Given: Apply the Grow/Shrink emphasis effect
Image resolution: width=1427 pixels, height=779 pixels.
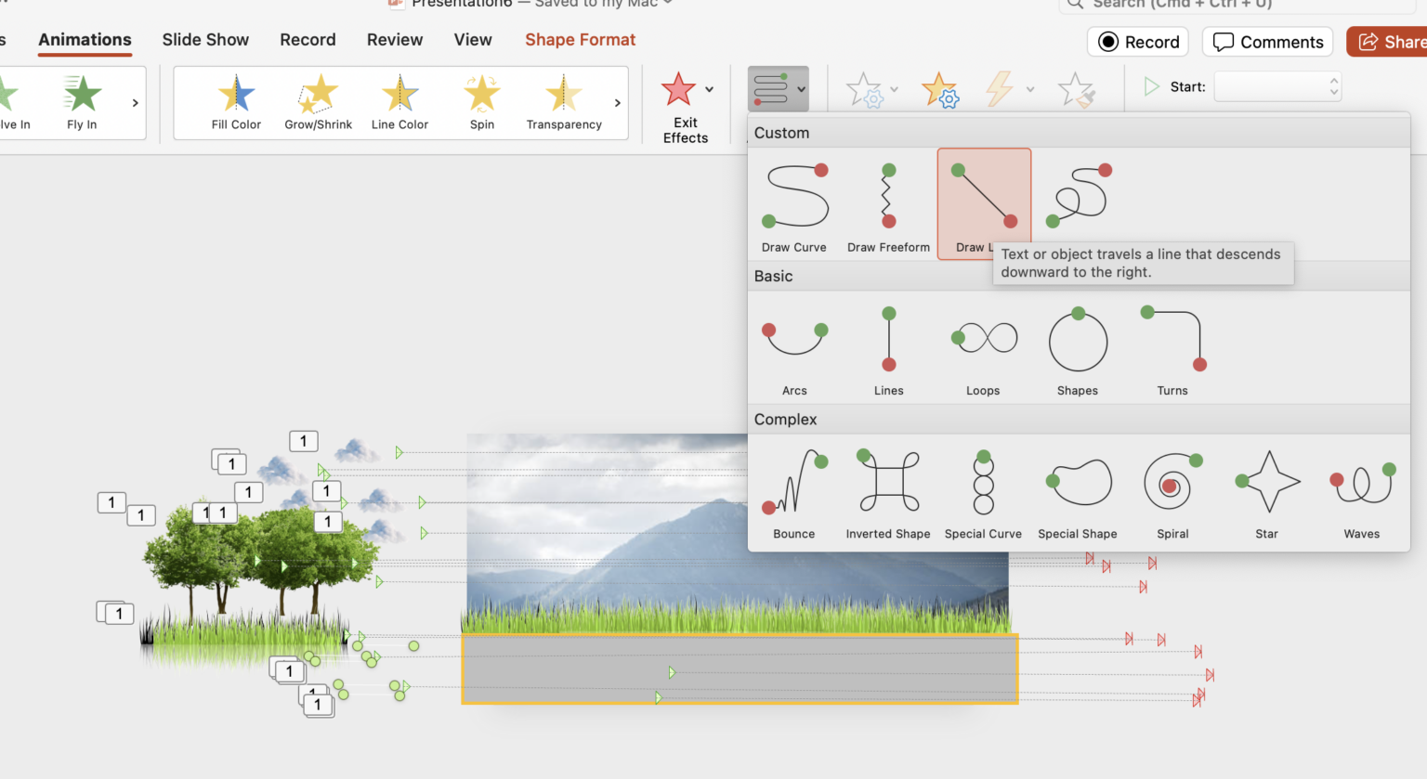Looking at the screenshot, I should click(x=318, y=103).
